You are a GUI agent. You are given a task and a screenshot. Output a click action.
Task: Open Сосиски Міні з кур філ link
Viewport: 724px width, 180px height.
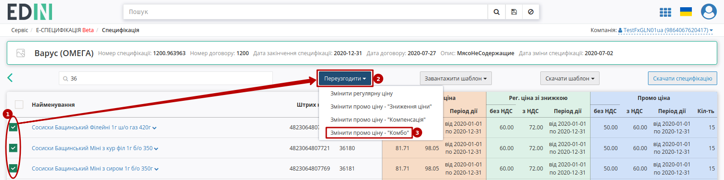click(92, 148)
